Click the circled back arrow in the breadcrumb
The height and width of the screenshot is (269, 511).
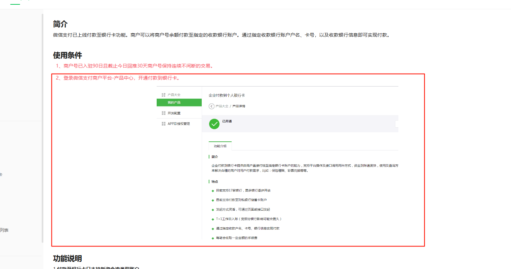[x=211, y=106]
